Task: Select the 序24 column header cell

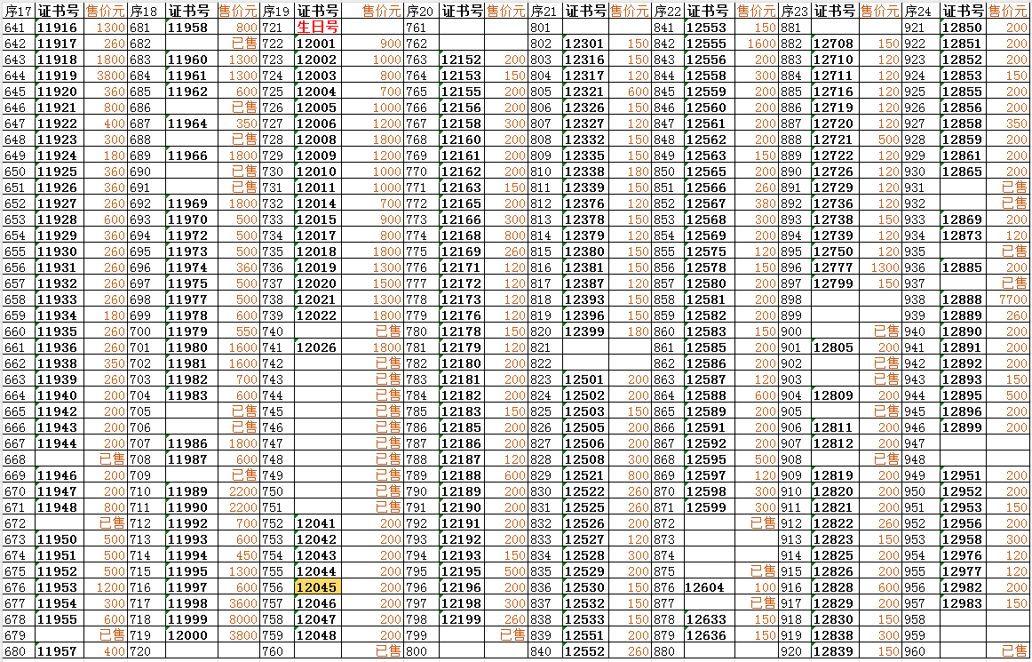Action: [x=918, y=12]
